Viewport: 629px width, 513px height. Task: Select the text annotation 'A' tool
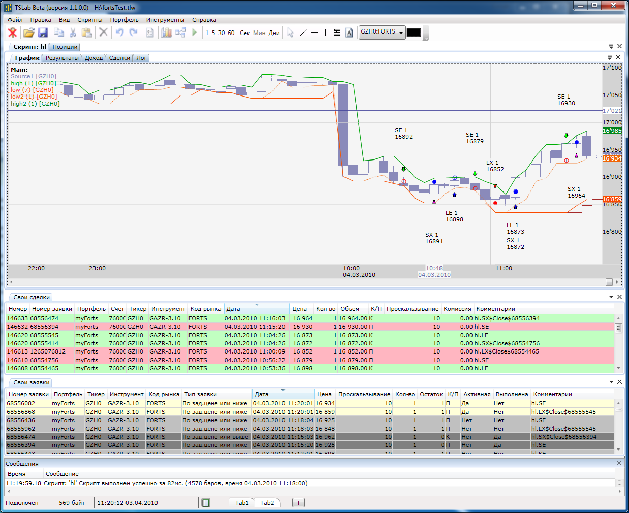pos(349,33)
